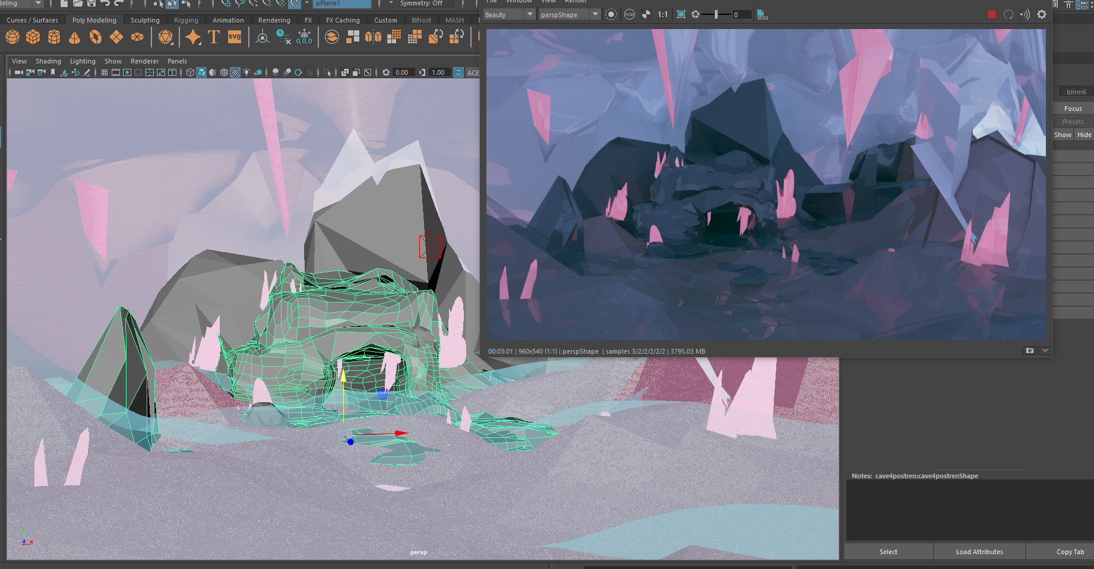Toggle snap to grid in status line
This screenshot has height=569, width=1094.
(226, 3)
